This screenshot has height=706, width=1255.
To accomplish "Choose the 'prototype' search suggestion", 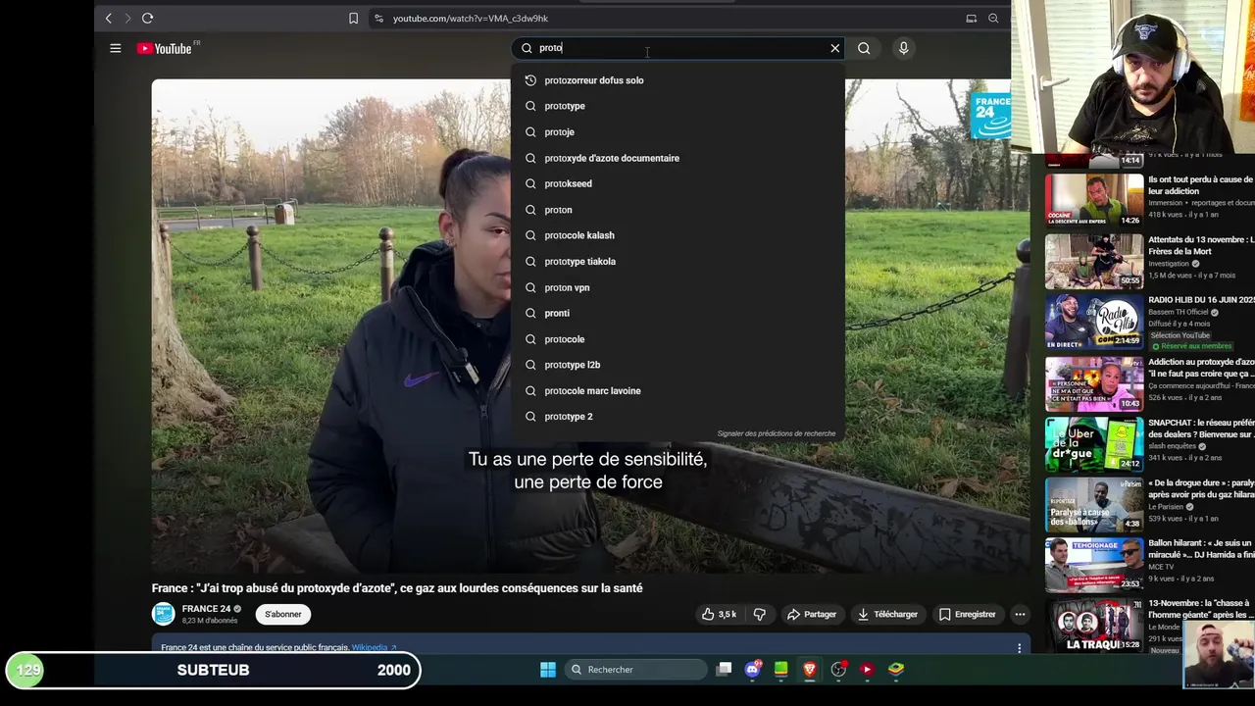I will [x=678, y=106].
